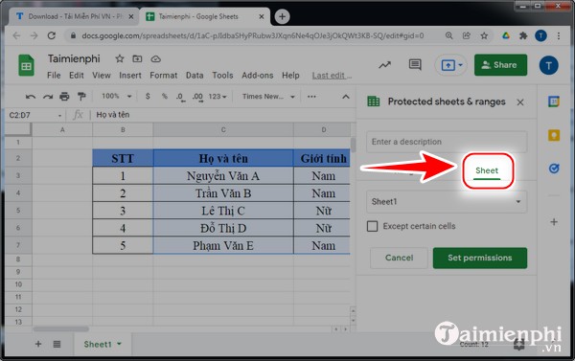Viewport: 575px width, 361px height.
Task: Open Google Tasks side panel icon
Action: tap(554, 169)
